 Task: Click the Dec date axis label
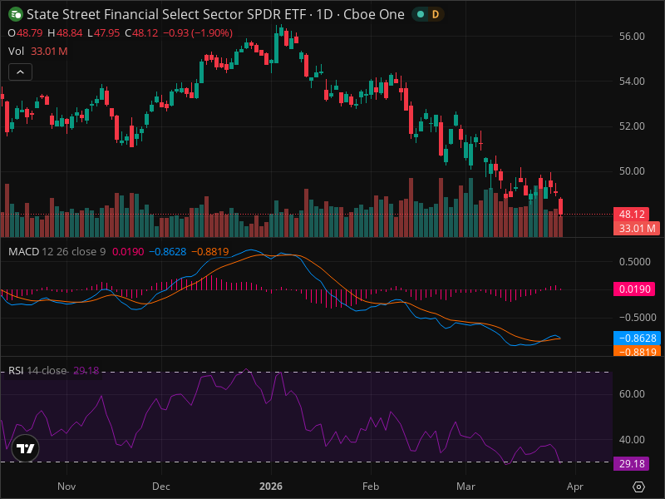pos(161,487)
